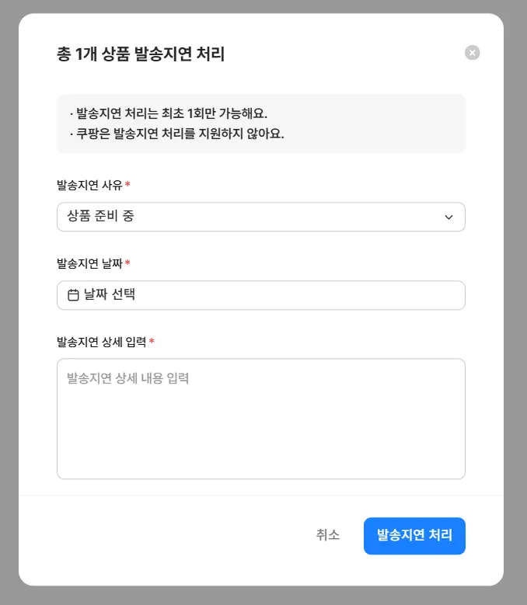Click the 발송지연 날짜 field label
This screenshot has height=605, width=527.
click(89, 263)
